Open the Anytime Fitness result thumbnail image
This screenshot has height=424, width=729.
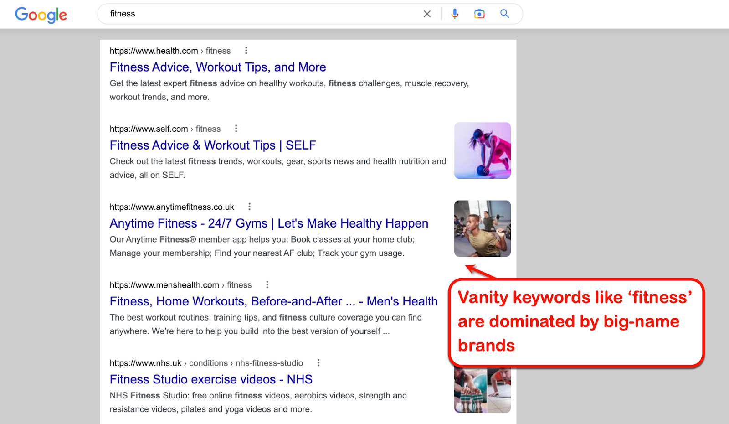click(483, 228)
